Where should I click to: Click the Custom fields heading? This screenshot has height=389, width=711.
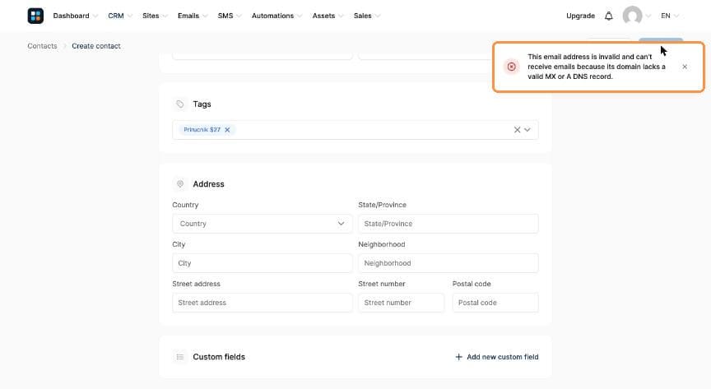(x=219, y=357)
